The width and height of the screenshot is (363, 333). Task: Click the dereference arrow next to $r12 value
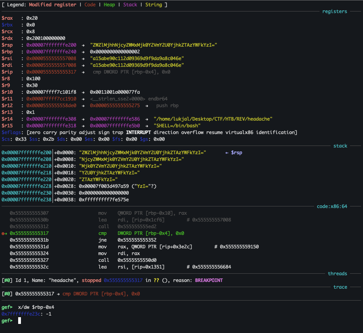[x=83, y=105]
